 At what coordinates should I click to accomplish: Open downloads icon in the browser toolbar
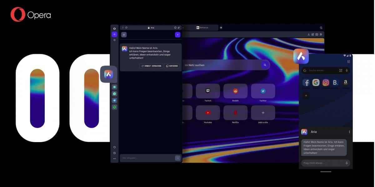(x=309, y=34)
